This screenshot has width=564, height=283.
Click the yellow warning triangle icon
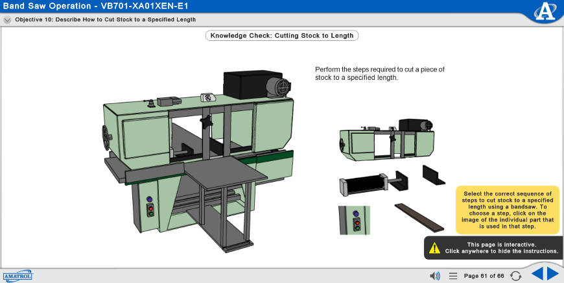(x=434, y=248)
